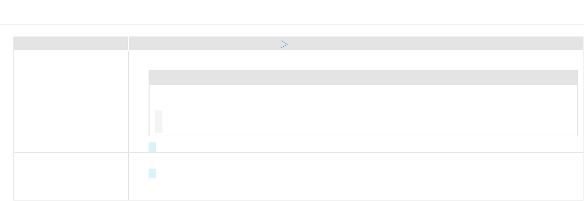Click the horizontal rule above the table

tap(292, 25)
